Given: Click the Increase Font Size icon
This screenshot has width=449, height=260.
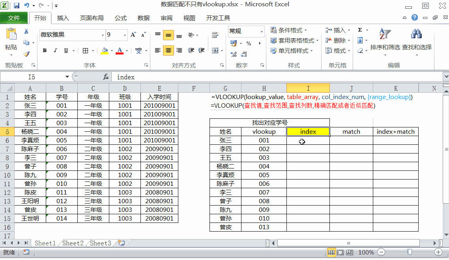Looking at the screenshot, I should click(133, 35).
